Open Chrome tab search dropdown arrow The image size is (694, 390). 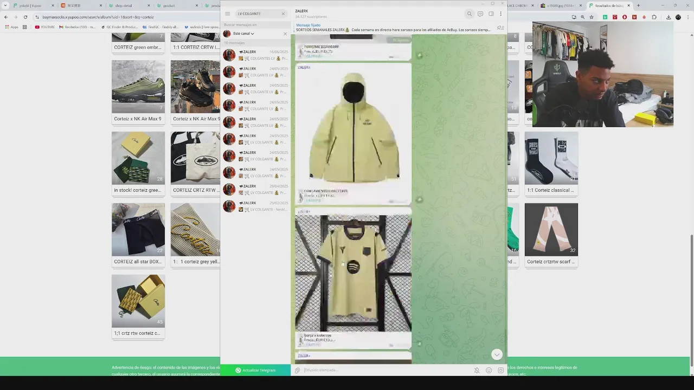[x=5, y=5]
